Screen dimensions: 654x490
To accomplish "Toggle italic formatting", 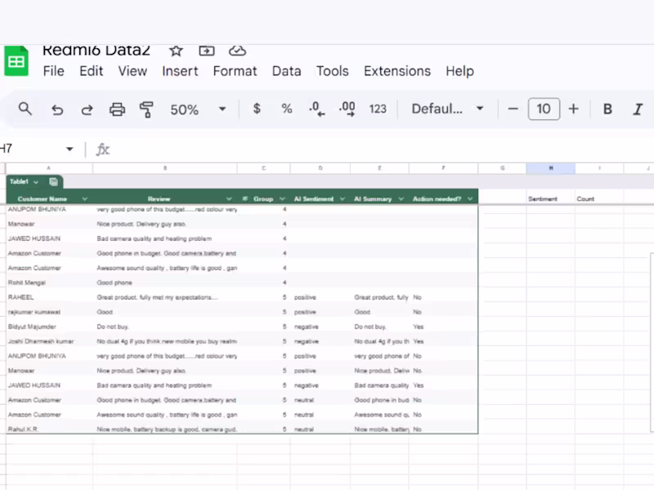I will point(638,109).
